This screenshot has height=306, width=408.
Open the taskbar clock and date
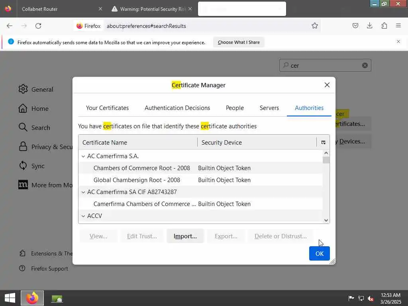390,298
